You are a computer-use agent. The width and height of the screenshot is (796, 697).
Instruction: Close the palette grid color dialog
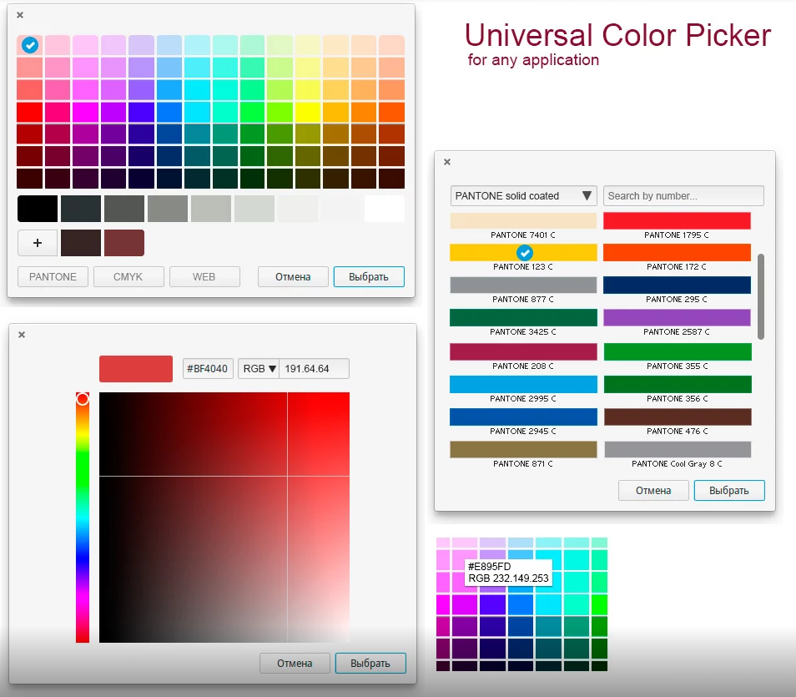click(20, 15)
